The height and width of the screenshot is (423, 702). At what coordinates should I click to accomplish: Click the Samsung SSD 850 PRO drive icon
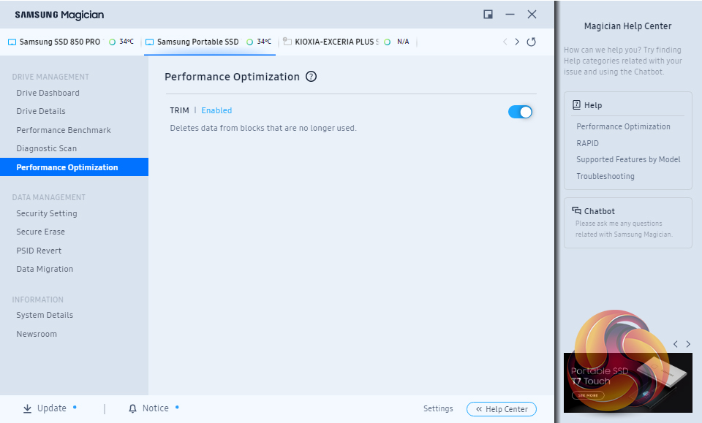pyautogui.click(x=12, y=42)
